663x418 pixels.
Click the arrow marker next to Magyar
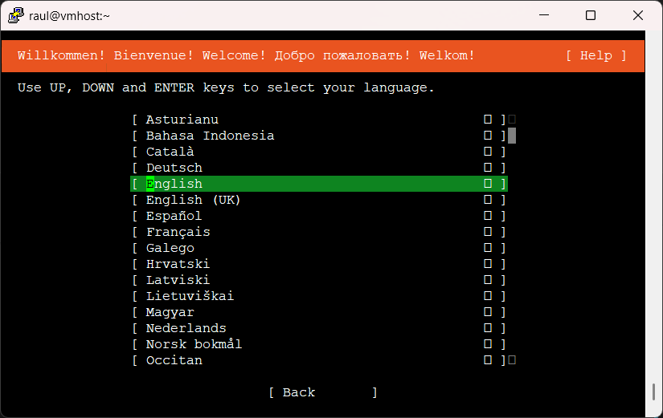click(x=488, y=312)
